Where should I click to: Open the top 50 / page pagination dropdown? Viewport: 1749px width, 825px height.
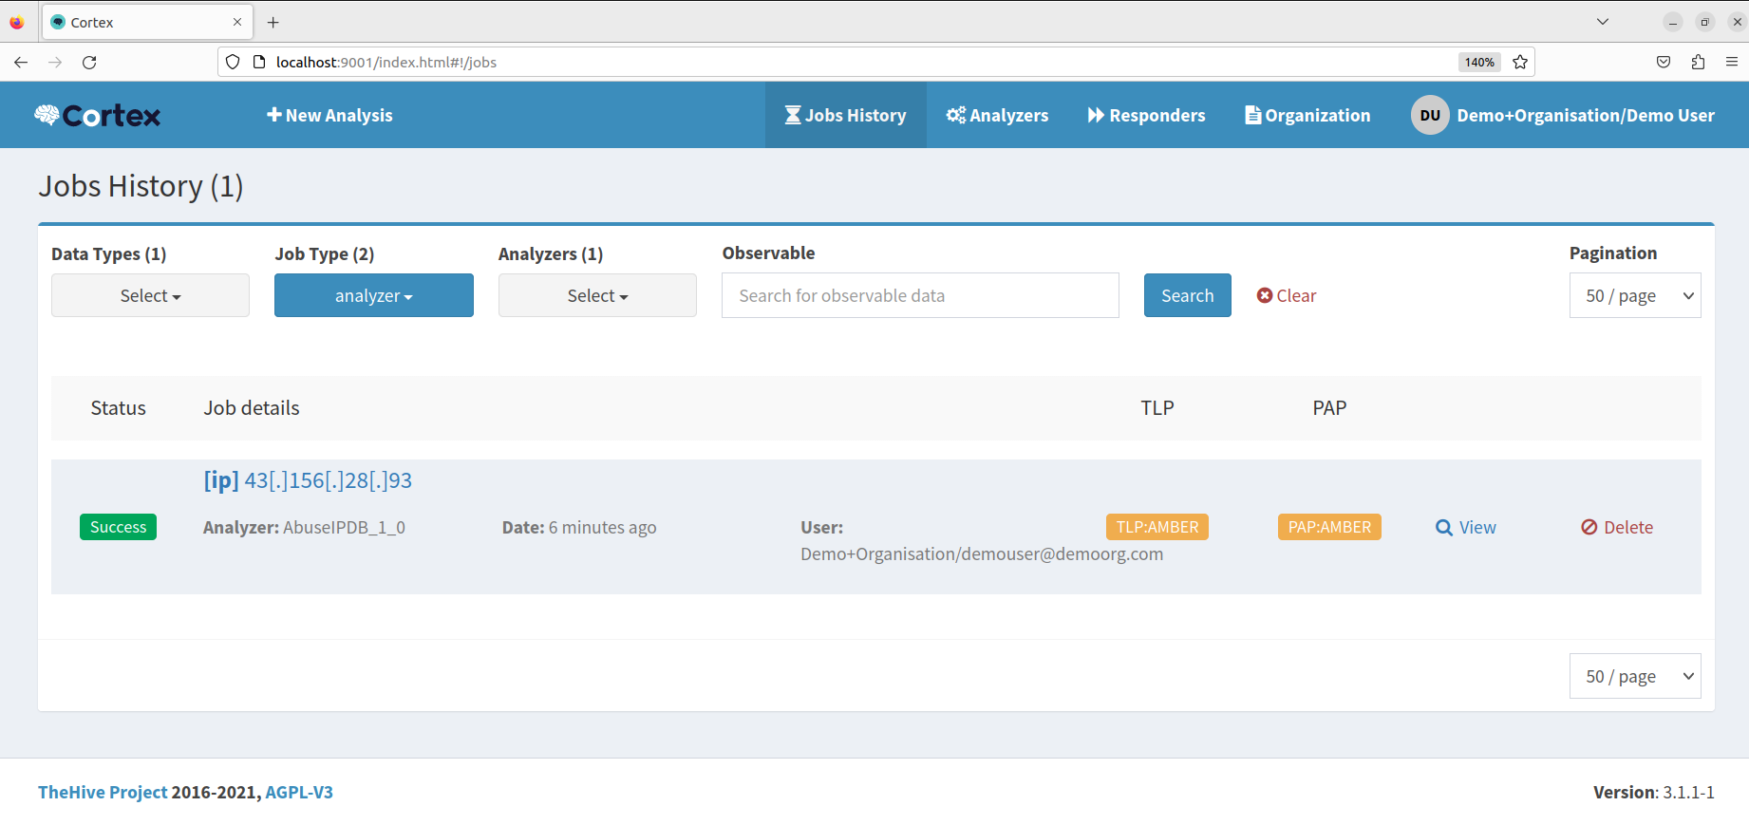(x=1635, y=295)
